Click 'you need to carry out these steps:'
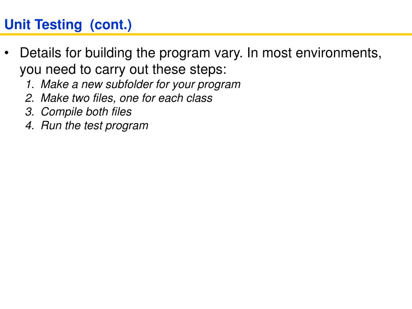412x309 pixels. pyautogui.click(x=123, y=69)
